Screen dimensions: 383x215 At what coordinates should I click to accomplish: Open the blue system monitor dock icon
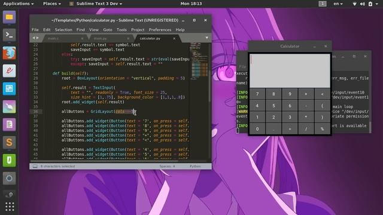10,89
